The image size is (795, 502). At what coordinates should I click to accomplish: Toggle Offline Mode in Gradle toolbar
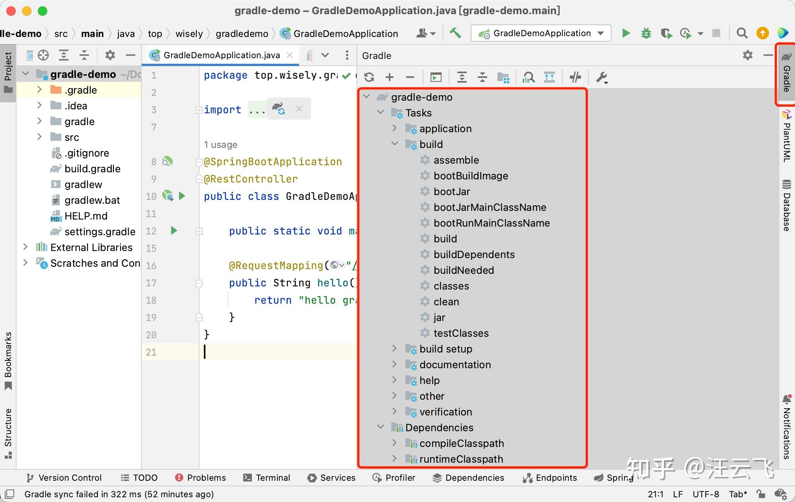click(x=575, y=78)
